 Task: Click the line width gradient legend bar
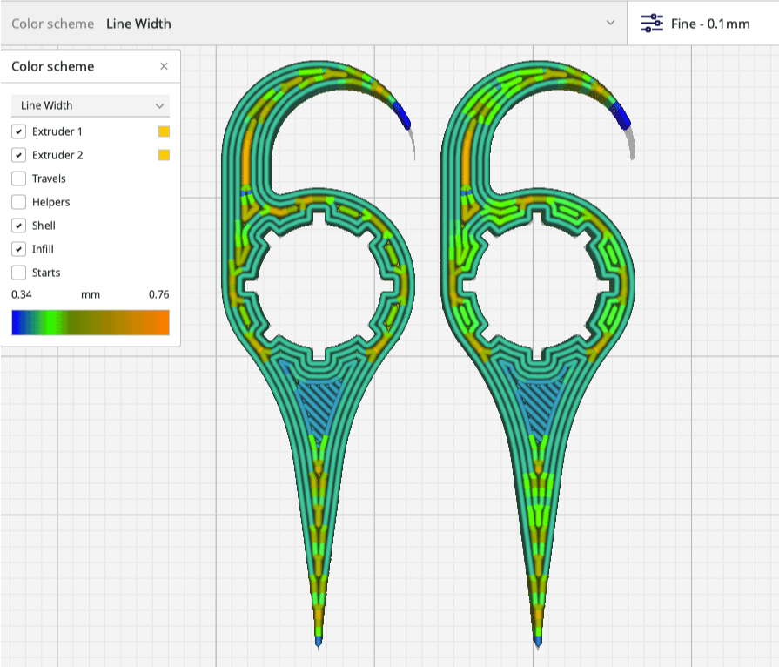point(91,323)
